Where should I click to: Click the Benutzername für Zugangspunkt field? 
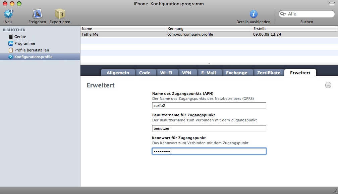(209, 128)
